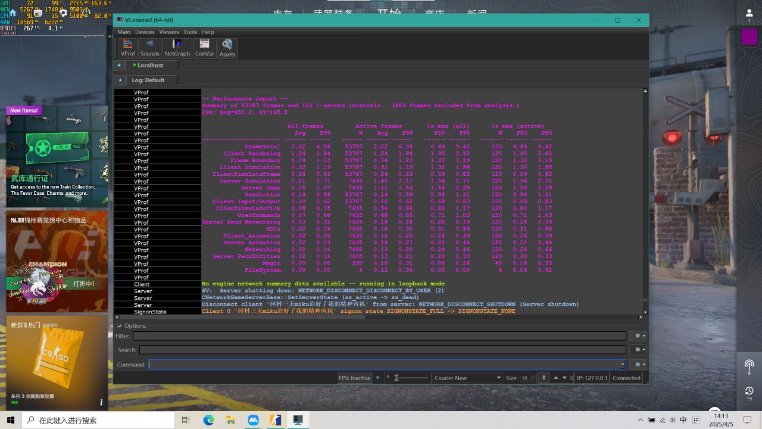Open the Viewers menu
The width and height of the screenshot is (762, 429).
pyautogui.click(x=168, y=32)
